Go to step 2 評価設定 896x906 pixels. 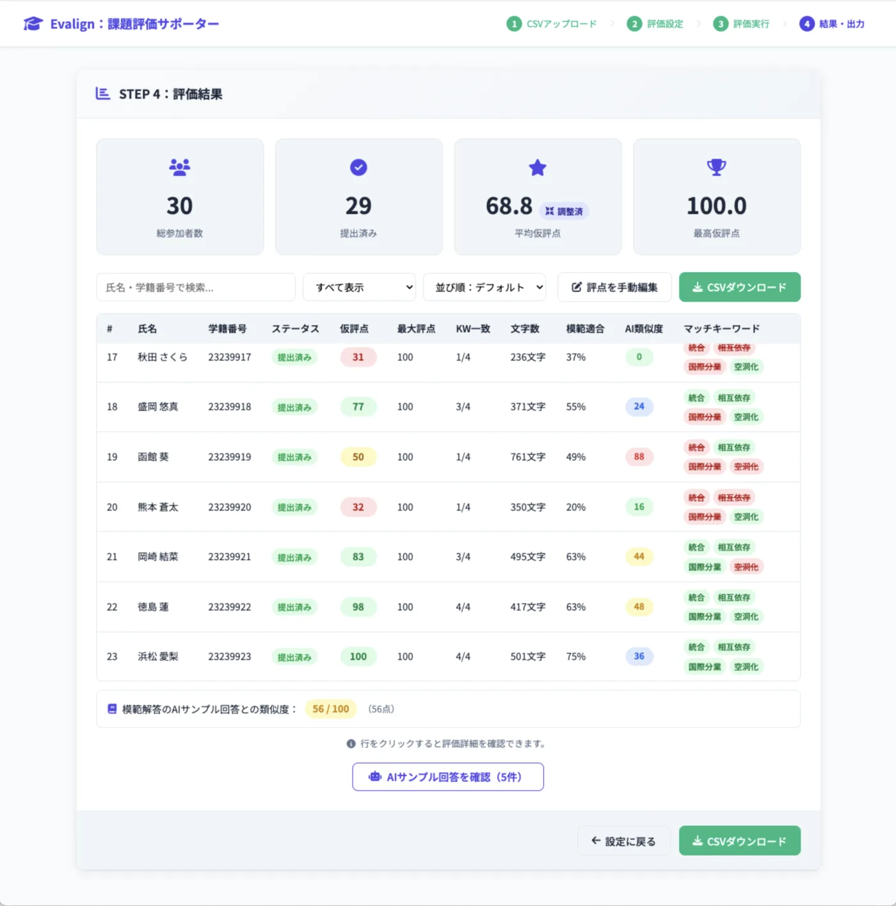(x=655, y=24)
